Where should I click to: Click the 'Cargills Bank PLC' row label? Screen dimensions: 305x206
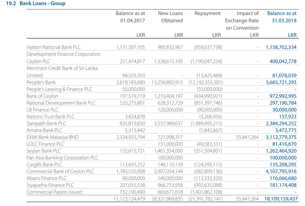coord(44,165)
